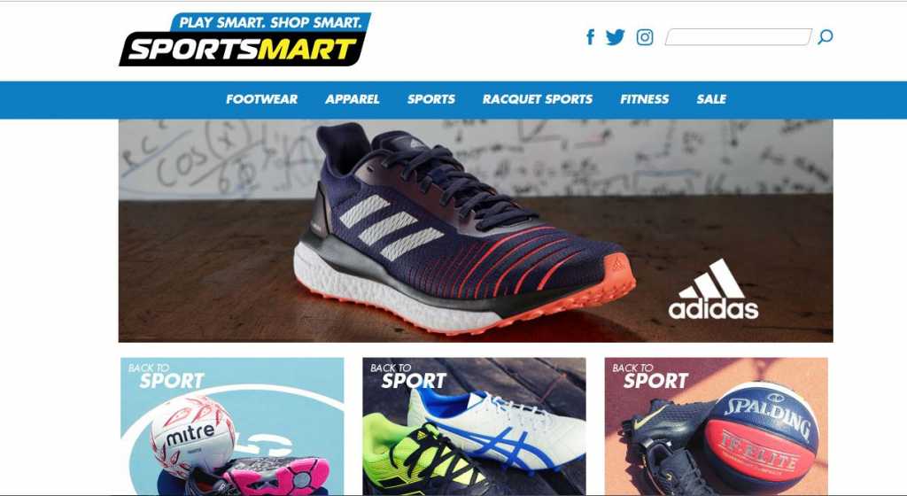Open the Asics football boots tile
Image resolution: width=907 pixels, height=496 pixels.
click(x=475, y=426)
